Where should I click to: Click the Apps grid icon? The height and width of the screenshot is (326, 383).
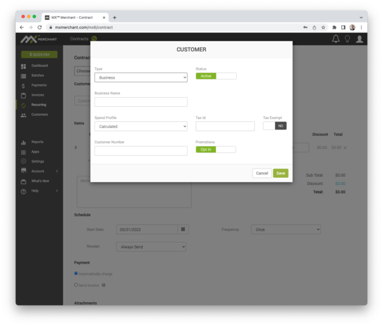(23, 152)
